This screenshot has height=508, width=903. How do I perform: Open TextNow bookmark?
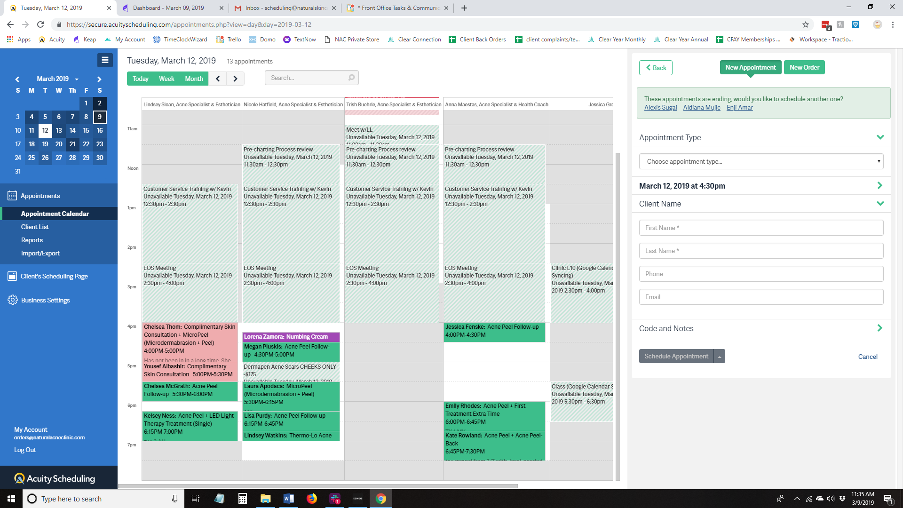click(299, 40)
